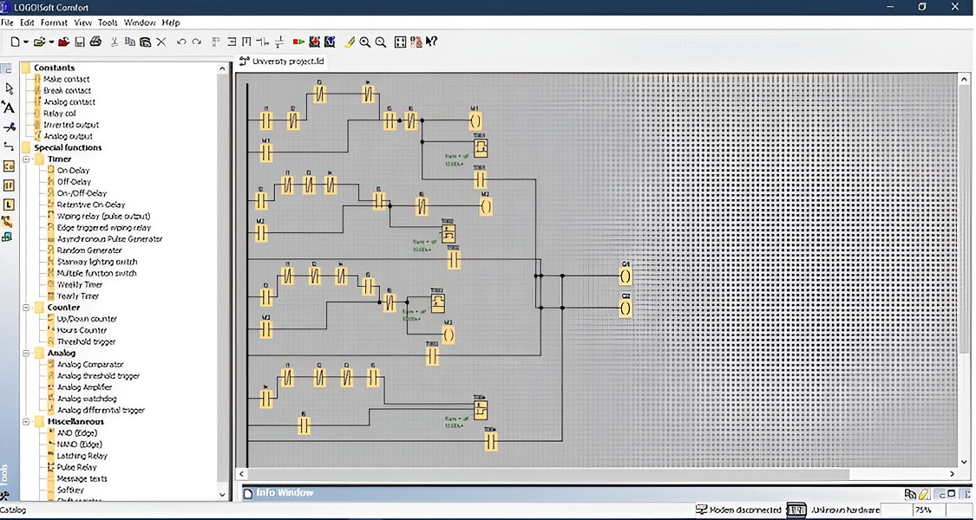Image resolution: width=976 pixels, height=520 pixels.
Task: Open the Tools menu
Action: pyautogui.click(x=107, y=23)
